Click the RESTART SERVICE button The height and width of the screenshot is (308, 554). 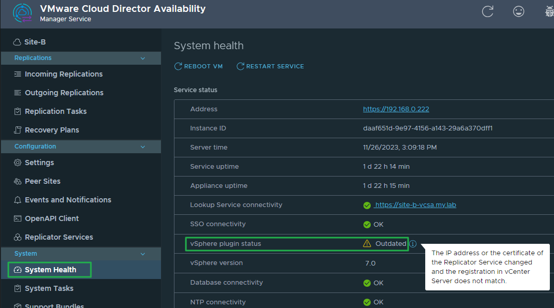click(x=270, y=66)
